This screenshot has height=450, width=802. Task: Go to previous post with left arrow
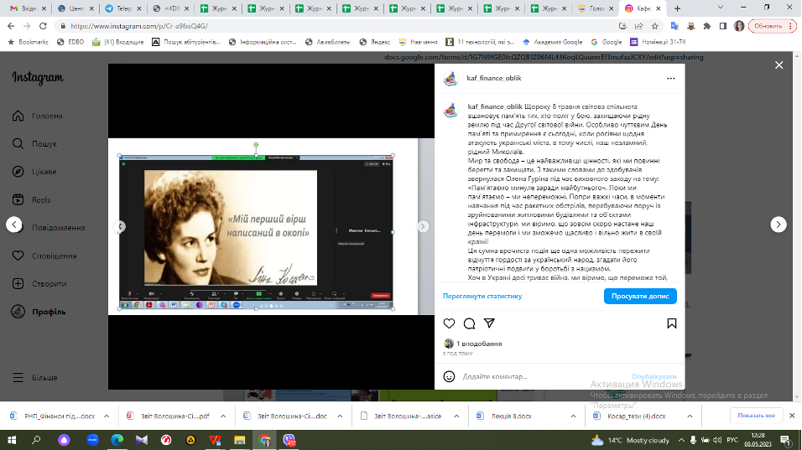tap(13, 225)
